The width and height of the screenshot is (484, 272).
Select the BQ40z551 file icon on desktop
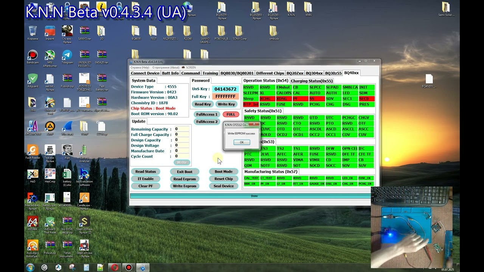429,81
